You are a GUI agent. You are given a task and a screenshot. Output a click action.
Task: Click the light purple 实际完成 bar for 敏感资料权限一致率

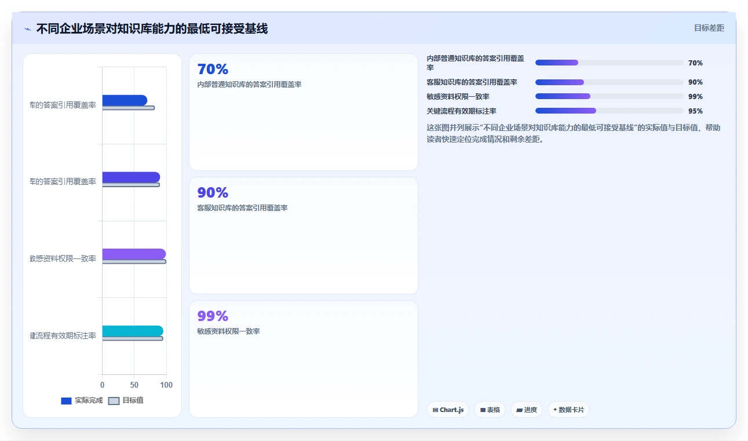click(134, 254)
